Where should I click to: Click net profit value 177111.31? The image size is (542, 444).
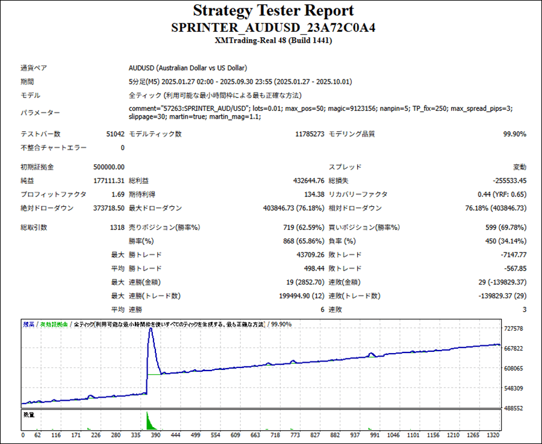[109, 180]
